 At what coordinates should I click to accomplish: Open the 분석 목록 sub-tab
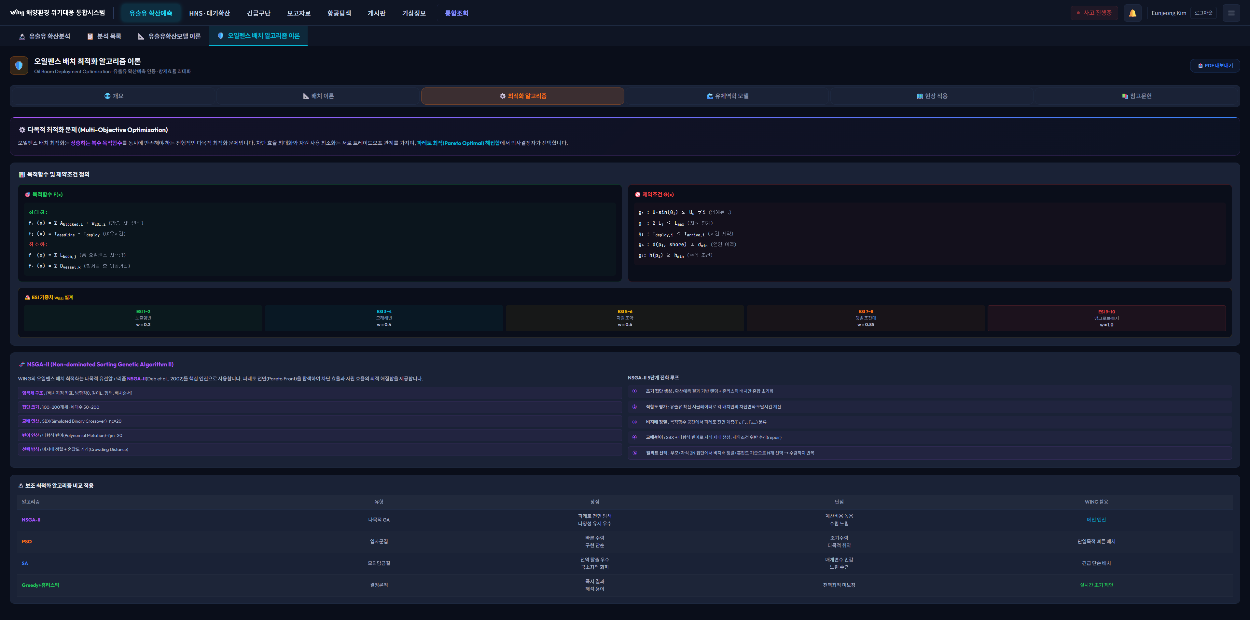(104, 36)
